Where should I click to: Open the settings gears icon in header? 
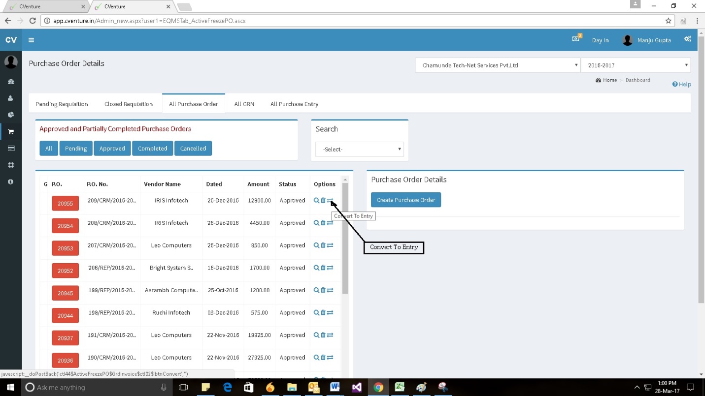687,39
